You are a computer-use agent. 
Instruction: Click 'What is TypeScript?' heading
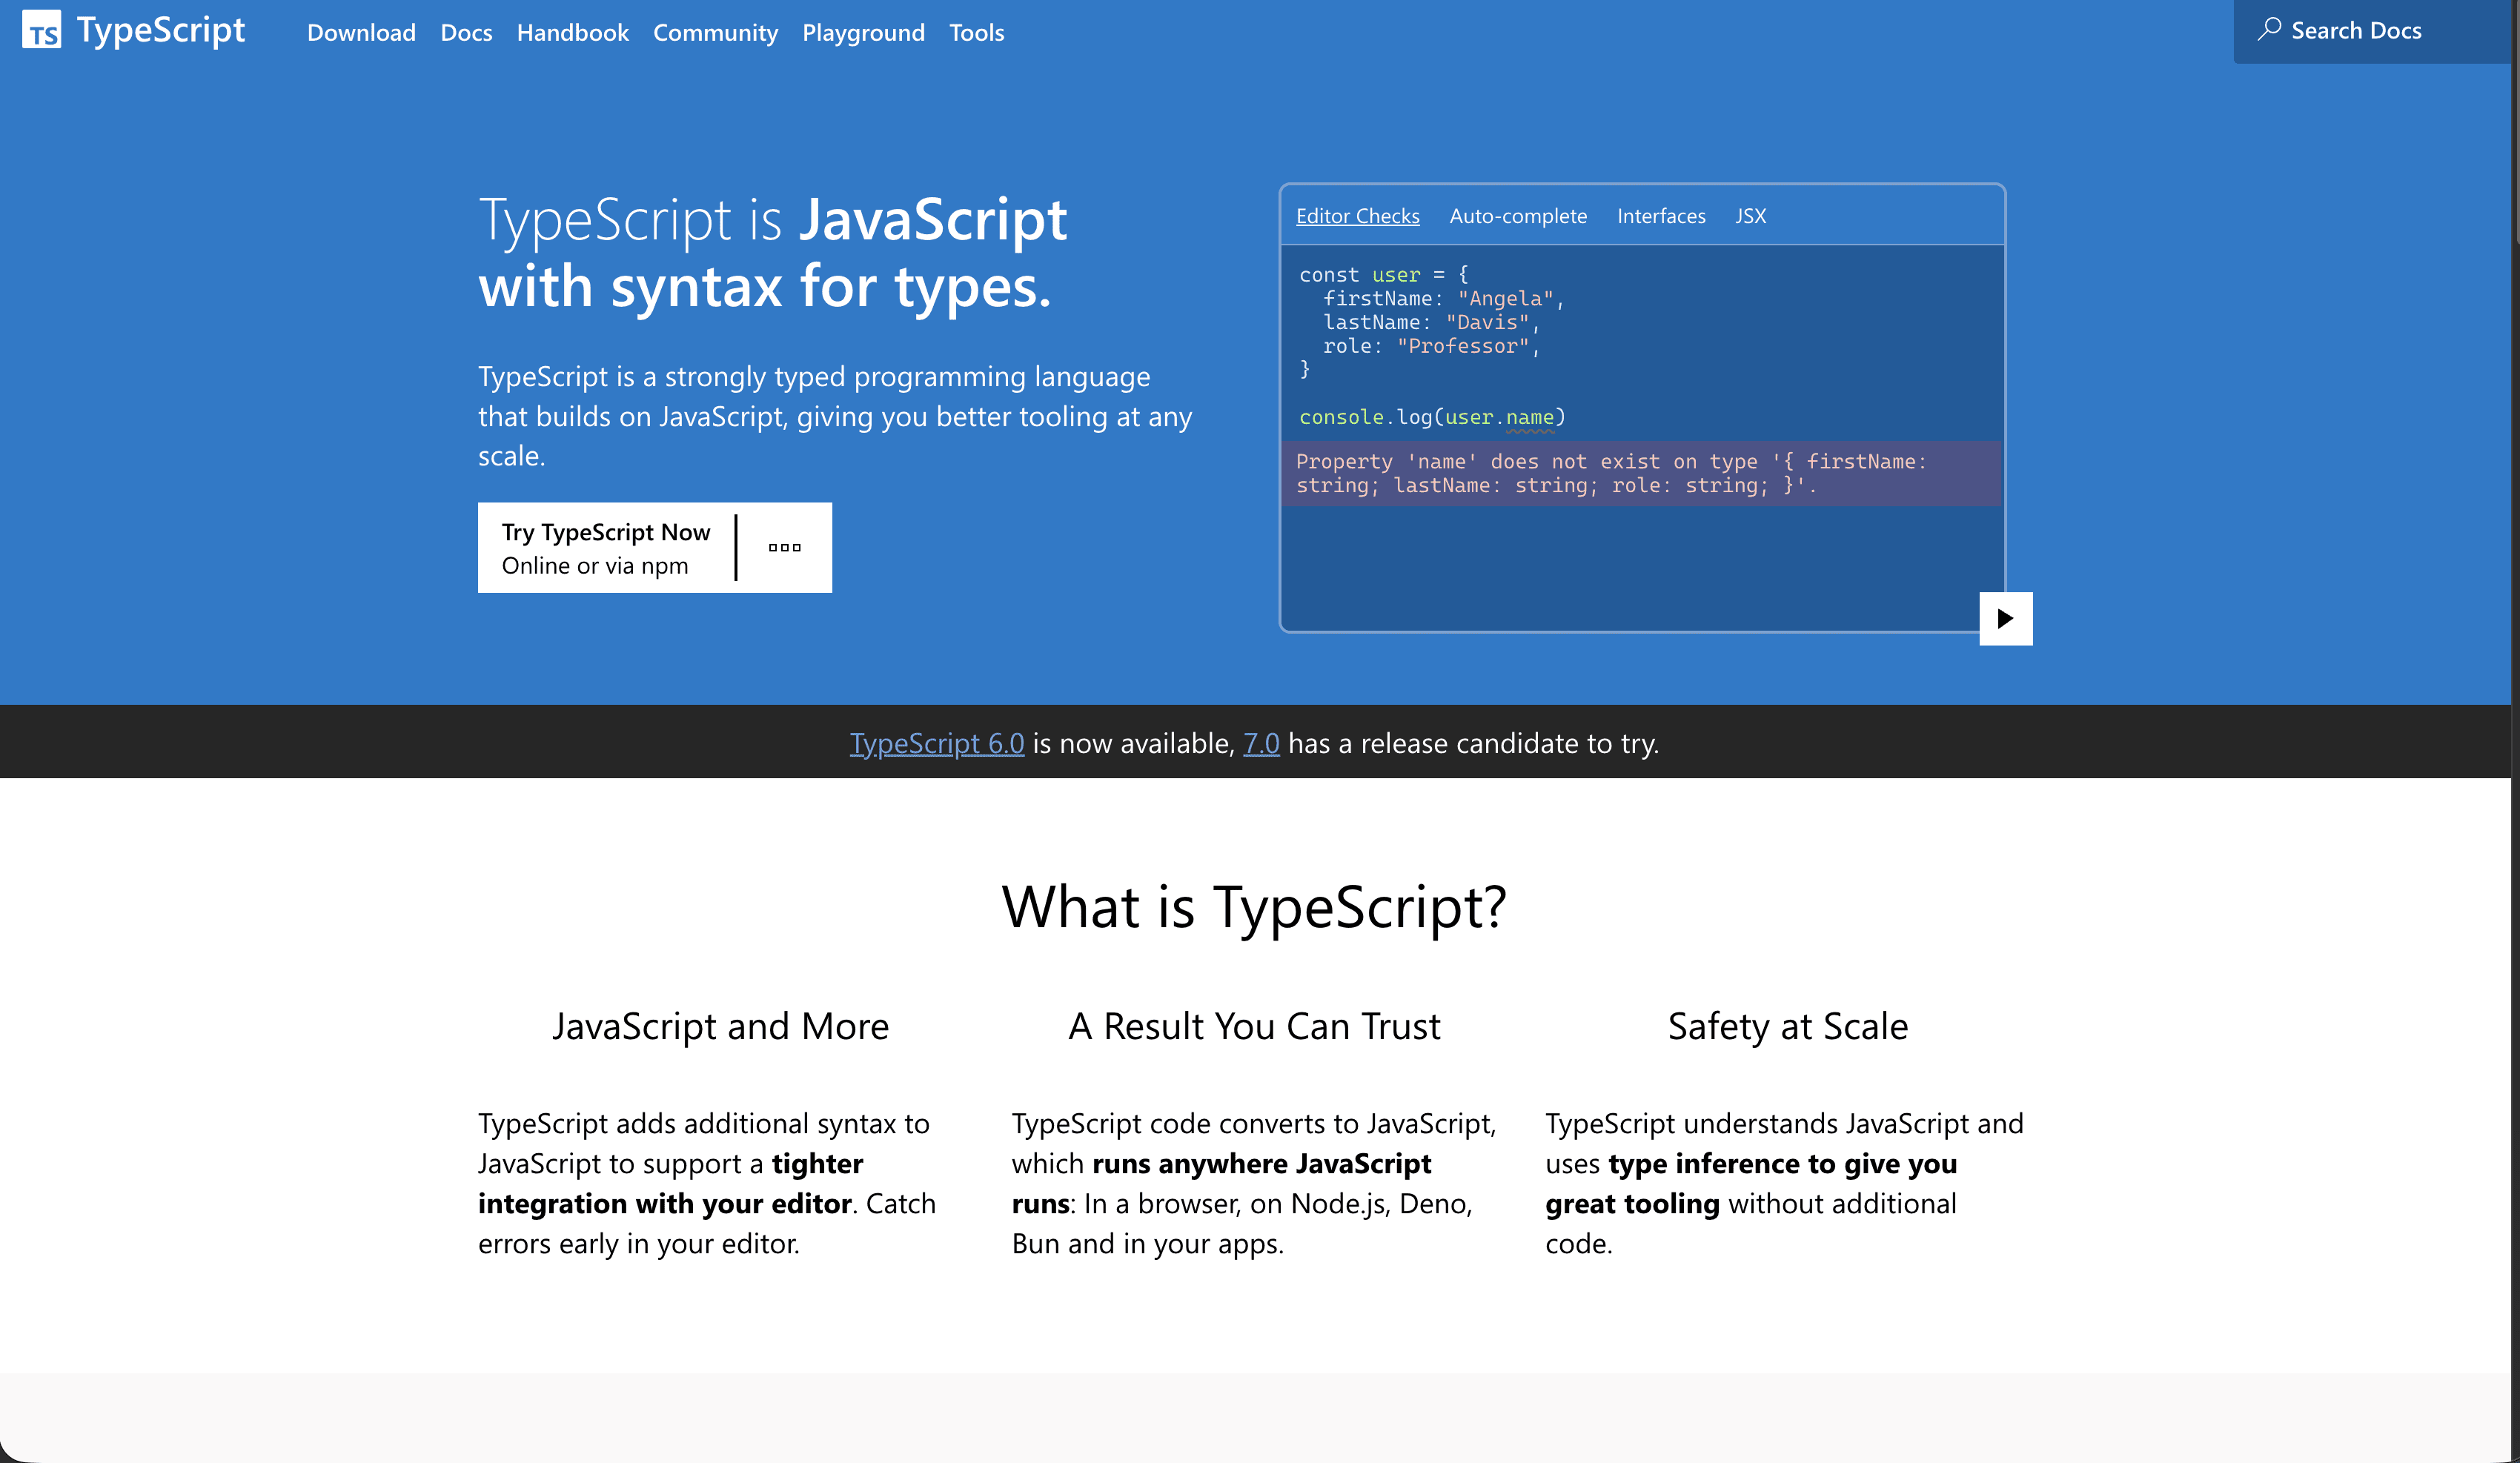coord(1254,907)
